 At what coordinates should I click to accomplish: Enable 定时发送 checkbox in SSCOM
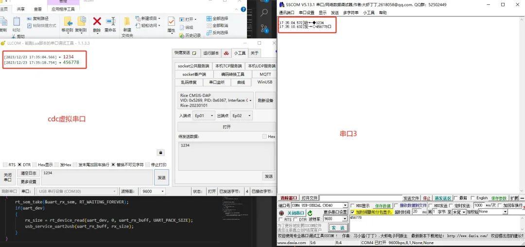[x=451, y=206]
